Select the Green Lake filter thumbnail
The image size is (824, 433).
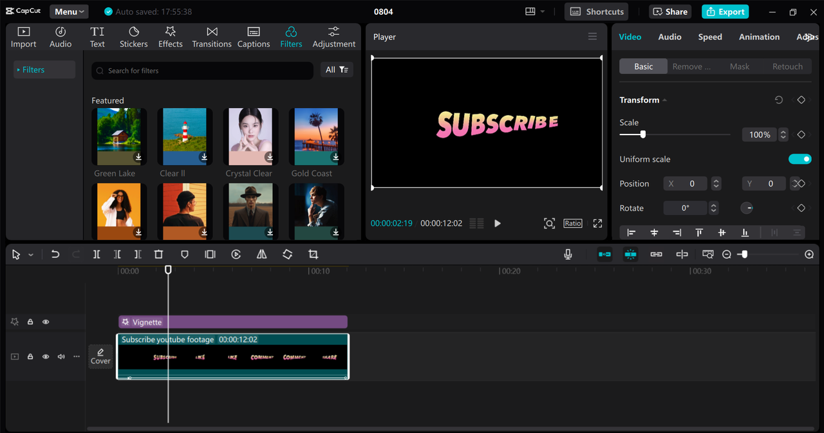pos(119,136)
